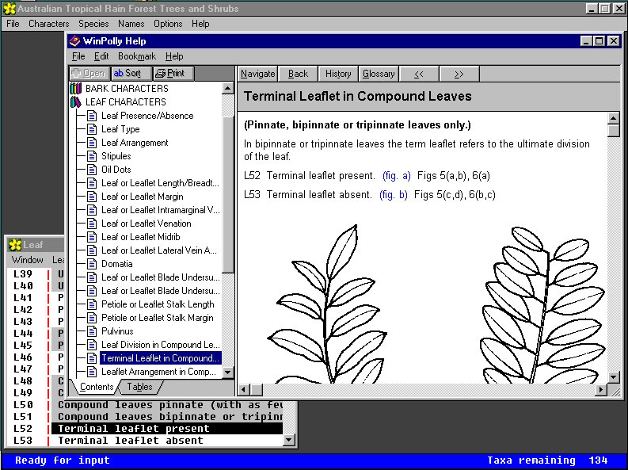Click page icon beside Leaf or Leaflet Margin

92,197
